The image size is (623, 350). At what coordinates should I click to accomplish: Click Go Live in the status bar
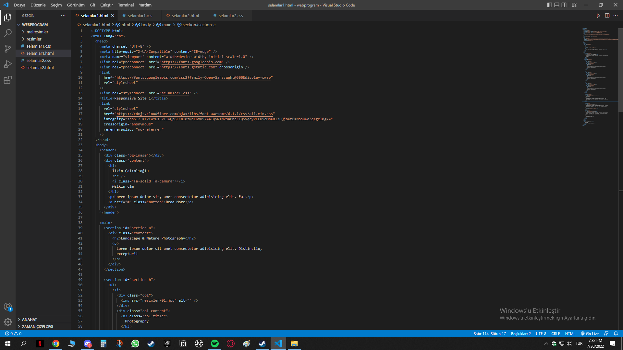[x=590, y=333]
